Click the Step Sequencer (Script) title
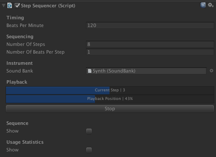Screen dimensions: 216x157 (48, 6)
